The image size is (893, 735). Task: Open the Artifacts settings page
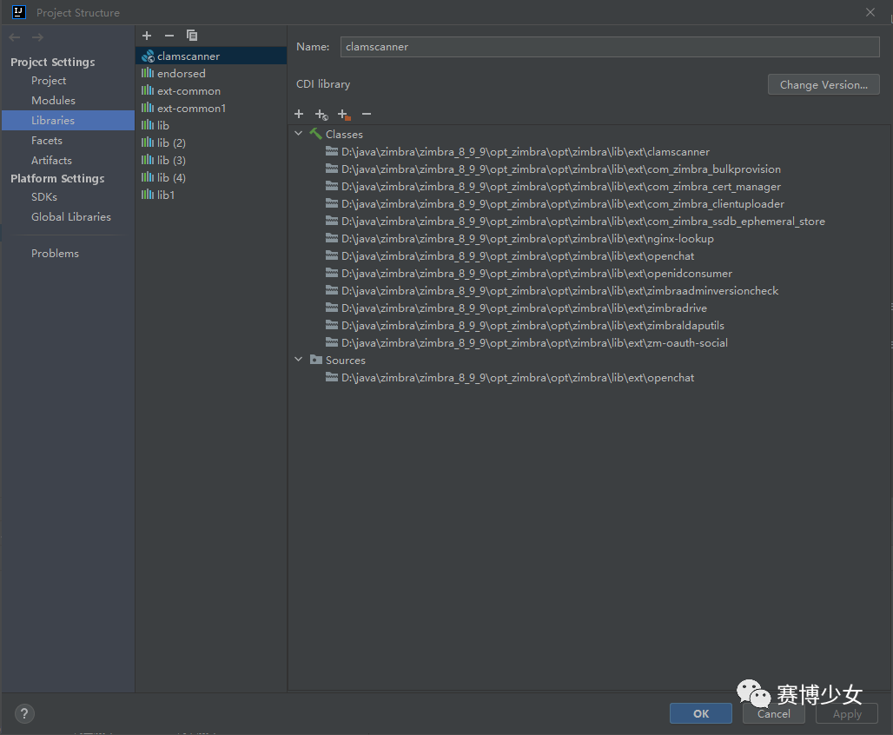tap(51, 160)
